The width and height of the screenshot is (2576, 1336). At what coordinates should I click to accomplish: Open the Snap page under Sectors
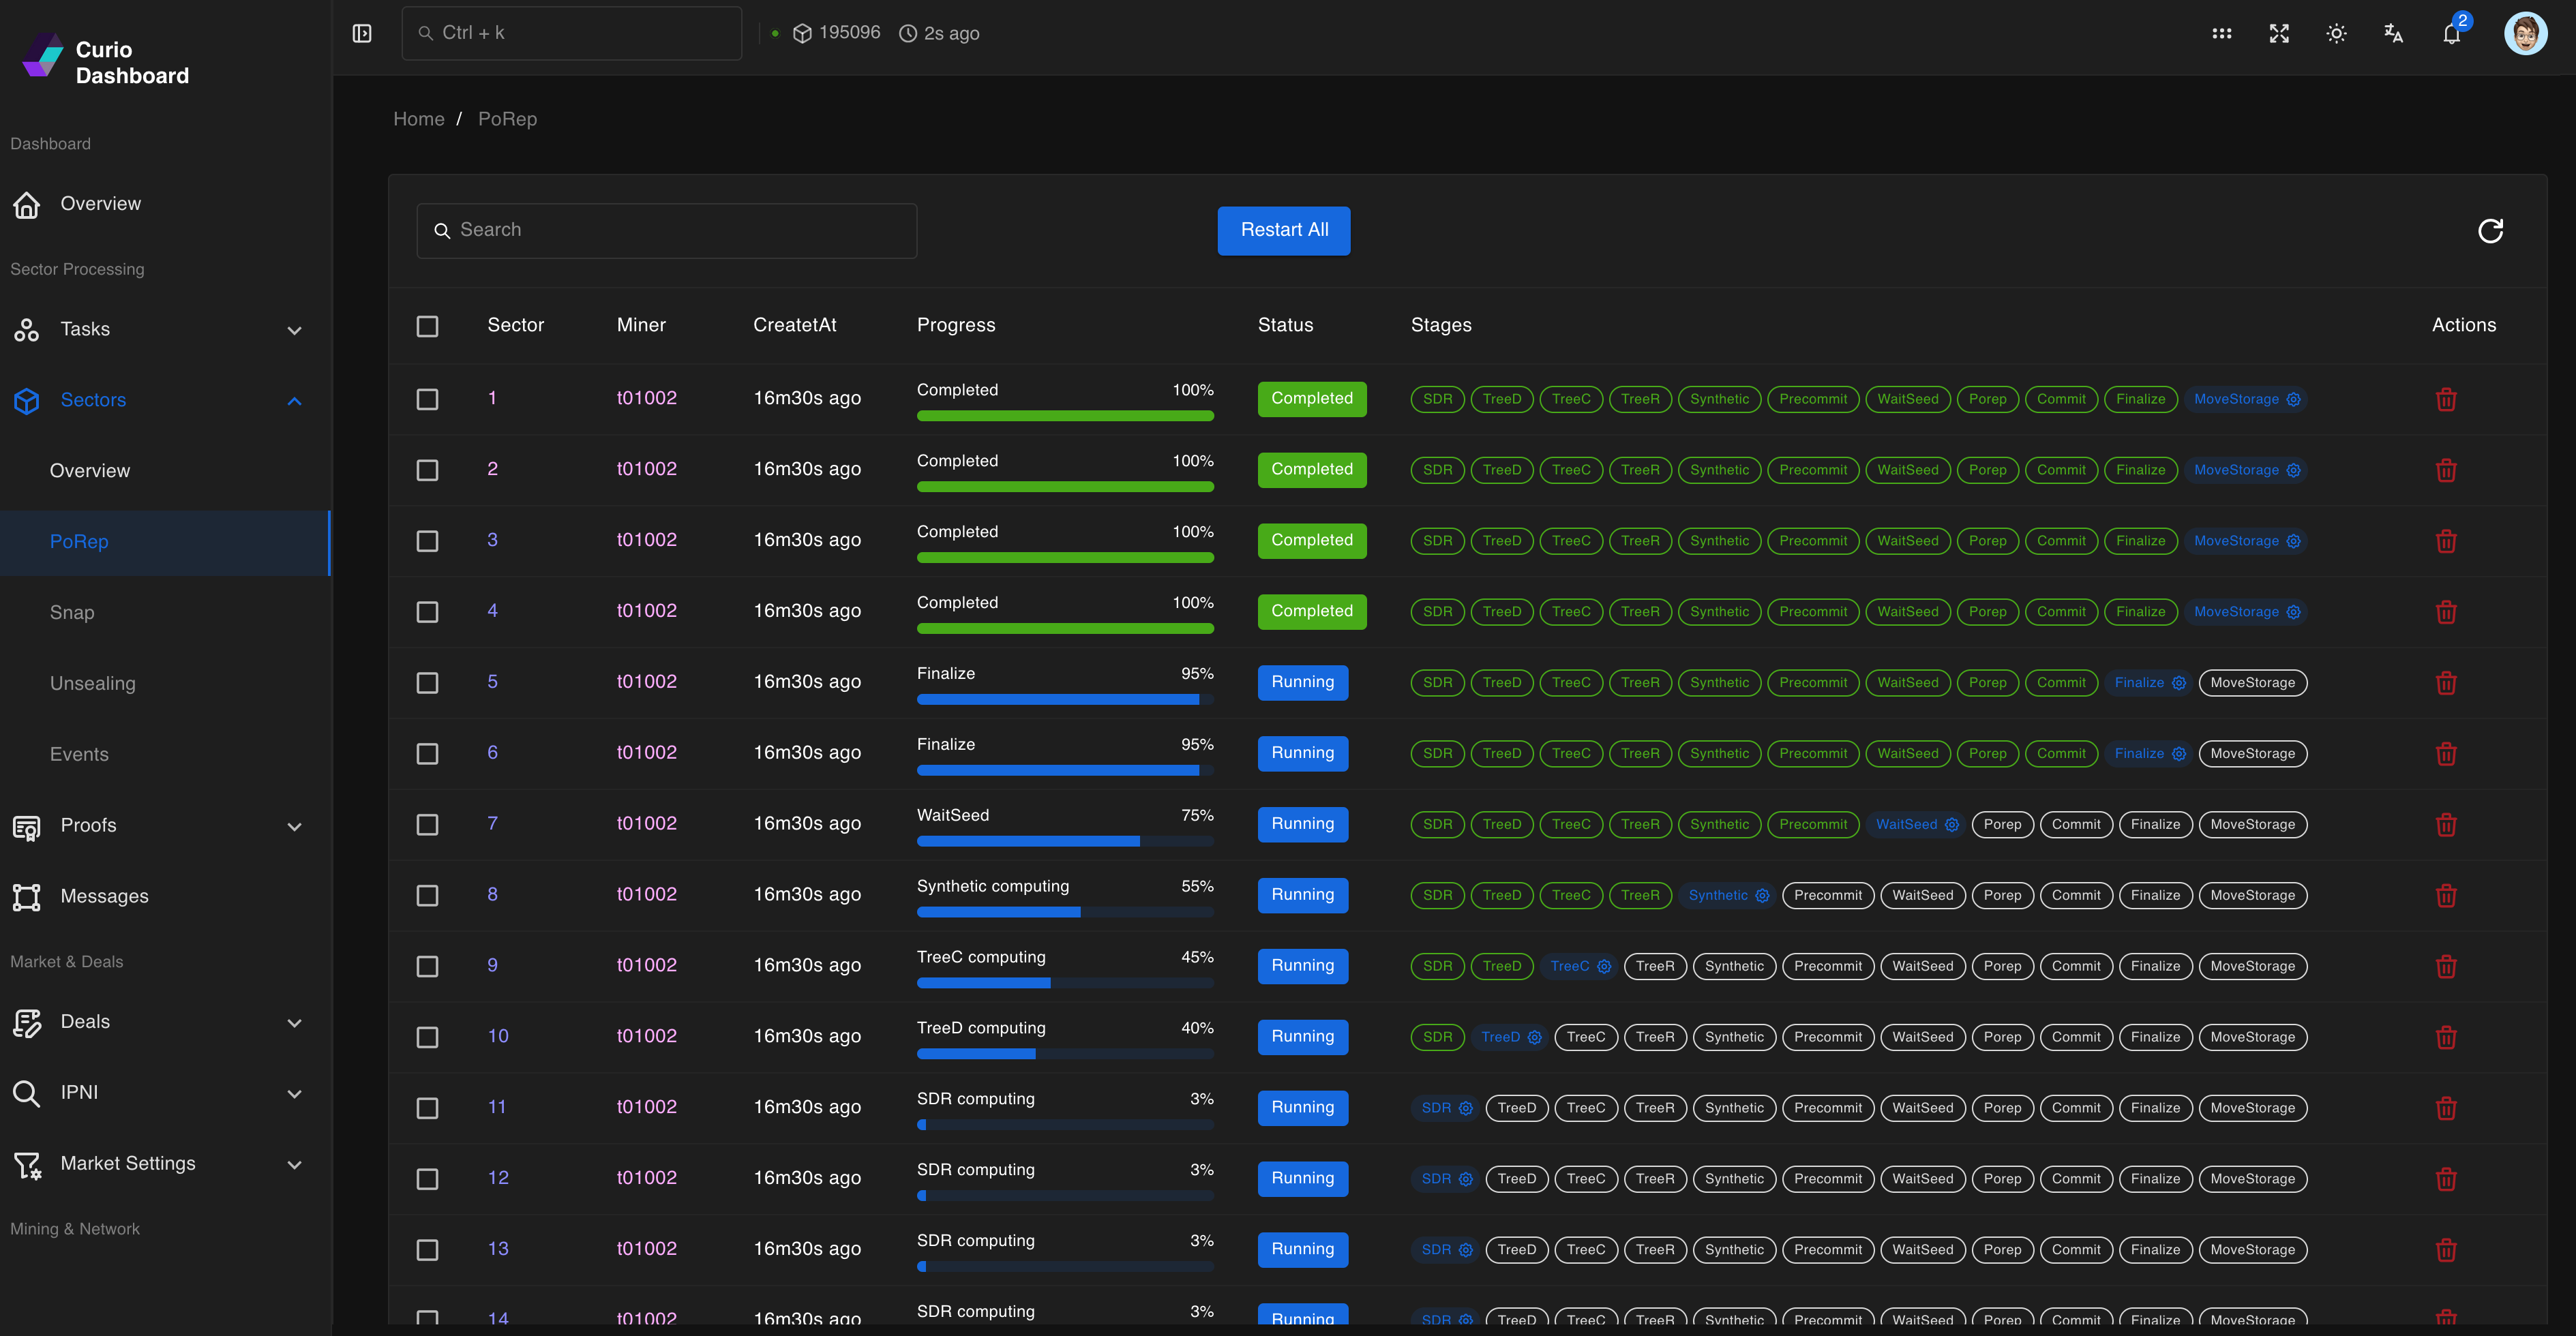point(72,612)
